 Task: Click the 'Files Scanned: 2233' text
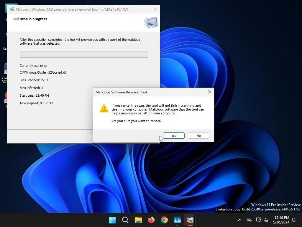(x=34, y=80)
